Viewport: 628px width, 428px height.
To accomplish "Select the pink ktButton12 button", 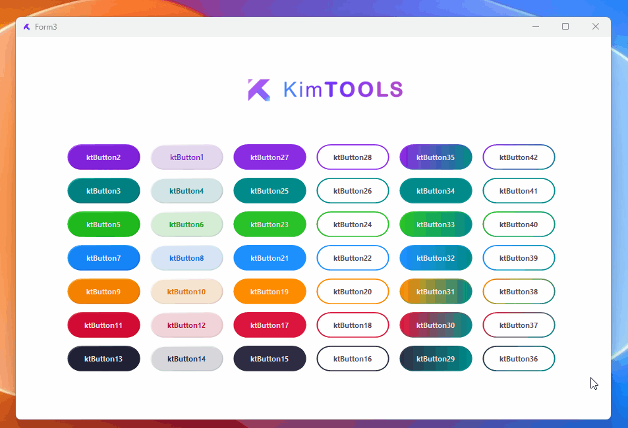I will 186,325.
